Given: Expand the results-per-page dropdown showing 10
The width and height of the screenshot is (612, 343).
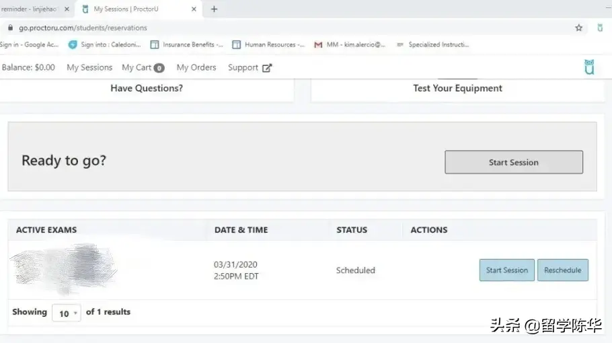Looking at the screenshot, I should pos(67,313).
